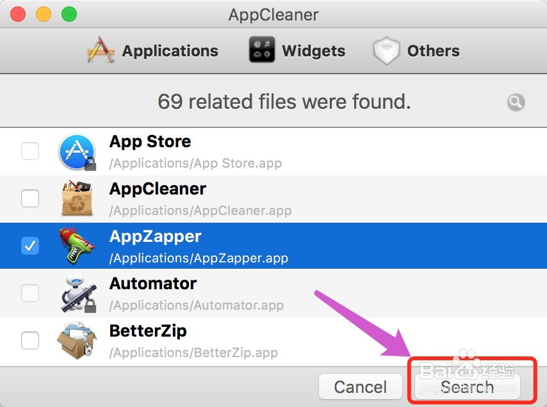The width and height of the screenshot is (547, 407).
Task: Click the BetterZip box icon
Action: (76, 340)
